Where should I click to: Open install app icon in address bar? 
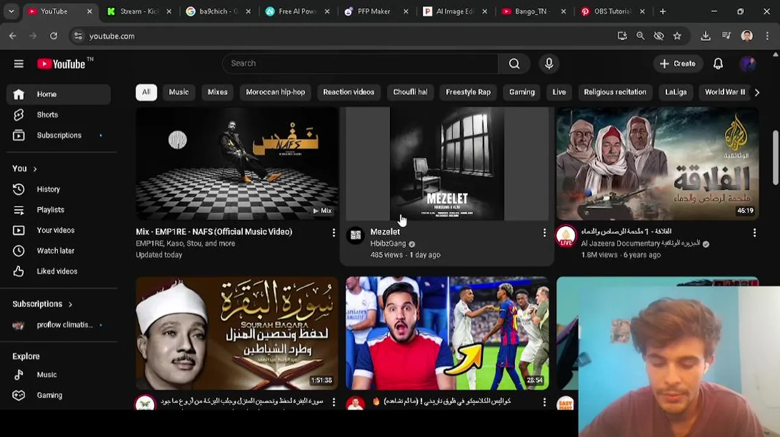622,36
